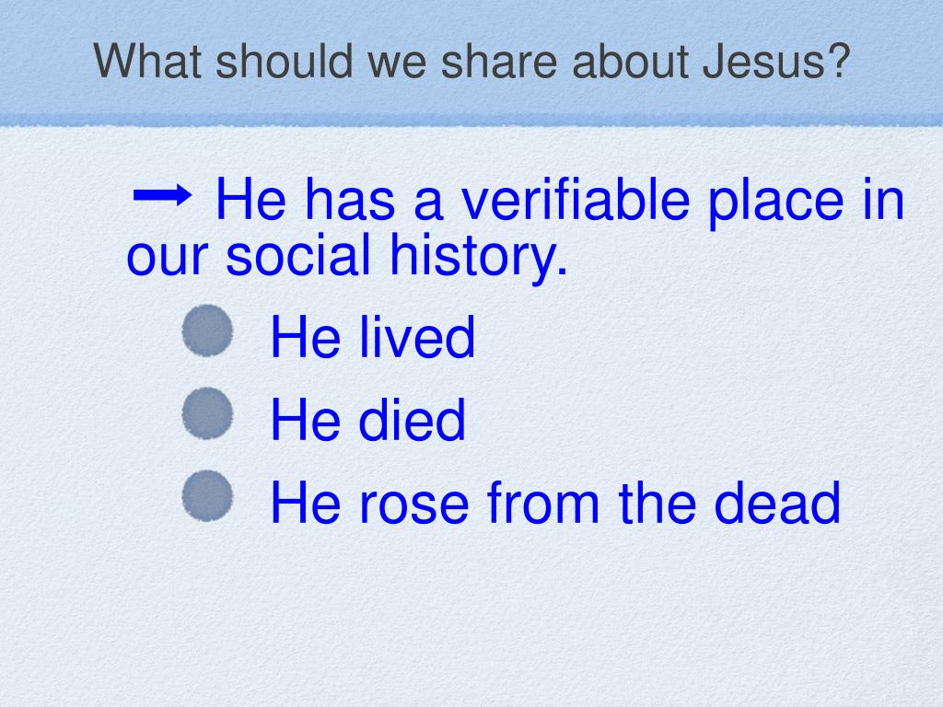
Task: Click the round bullet beside He lived
Action: [x=207, y=330]
